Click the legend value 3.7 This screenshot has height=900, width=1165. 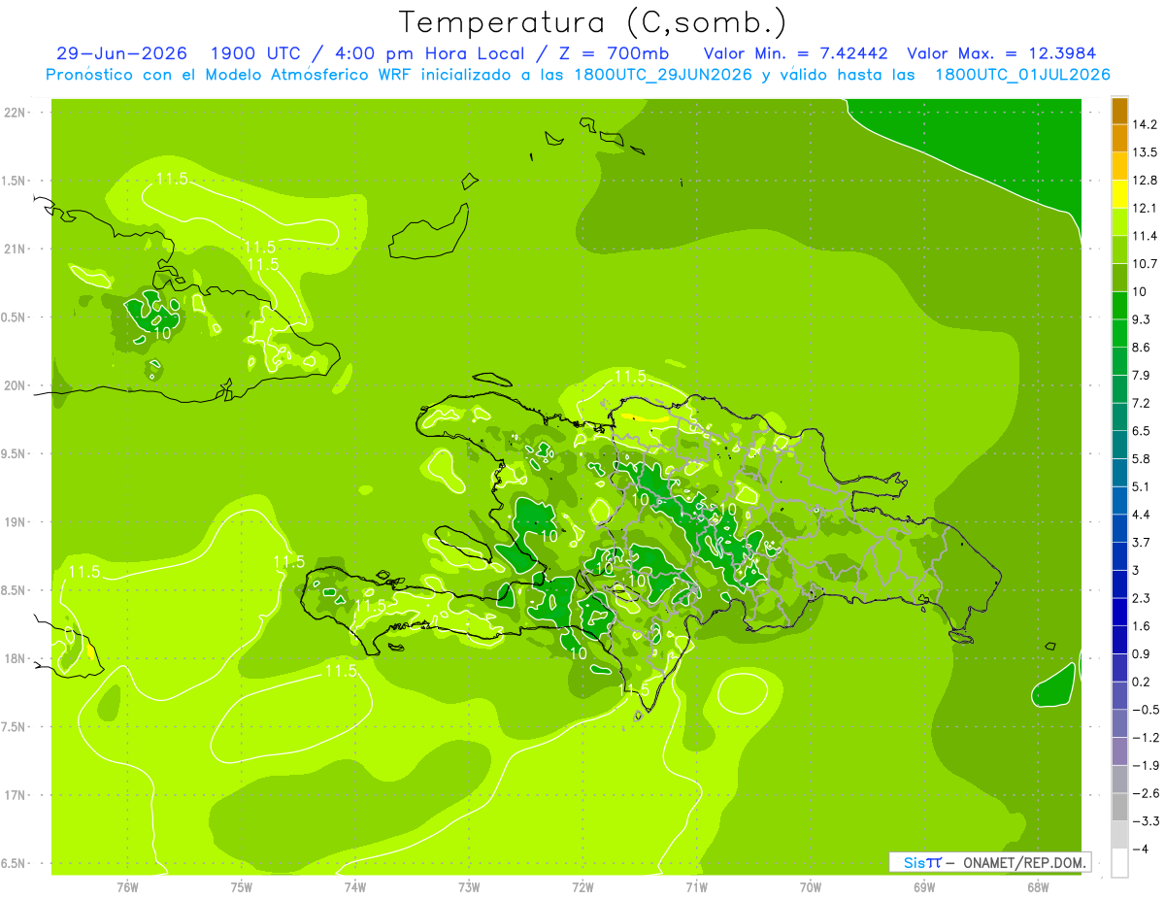click(1142, 542)
